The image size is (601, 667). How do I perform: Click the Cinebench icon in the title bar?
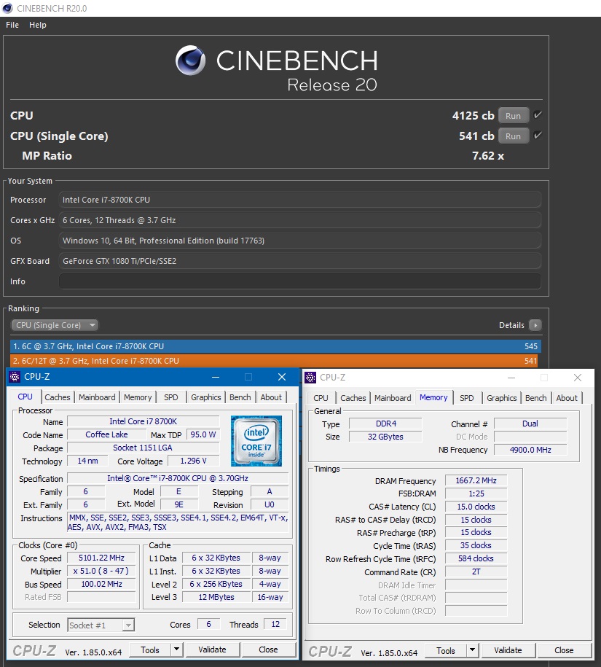click(7, 8)
